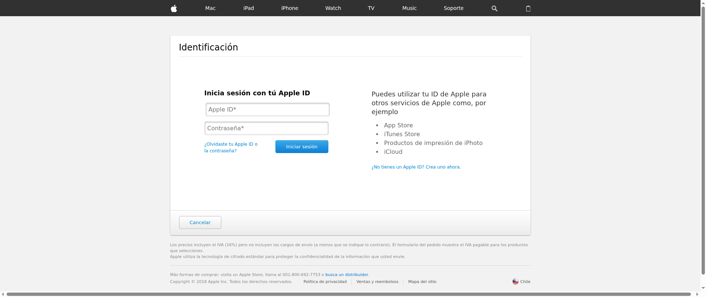The height and width of the screenshot is (297, 706).
Task: Click the iCloud list item
Action: pos(393,152)
